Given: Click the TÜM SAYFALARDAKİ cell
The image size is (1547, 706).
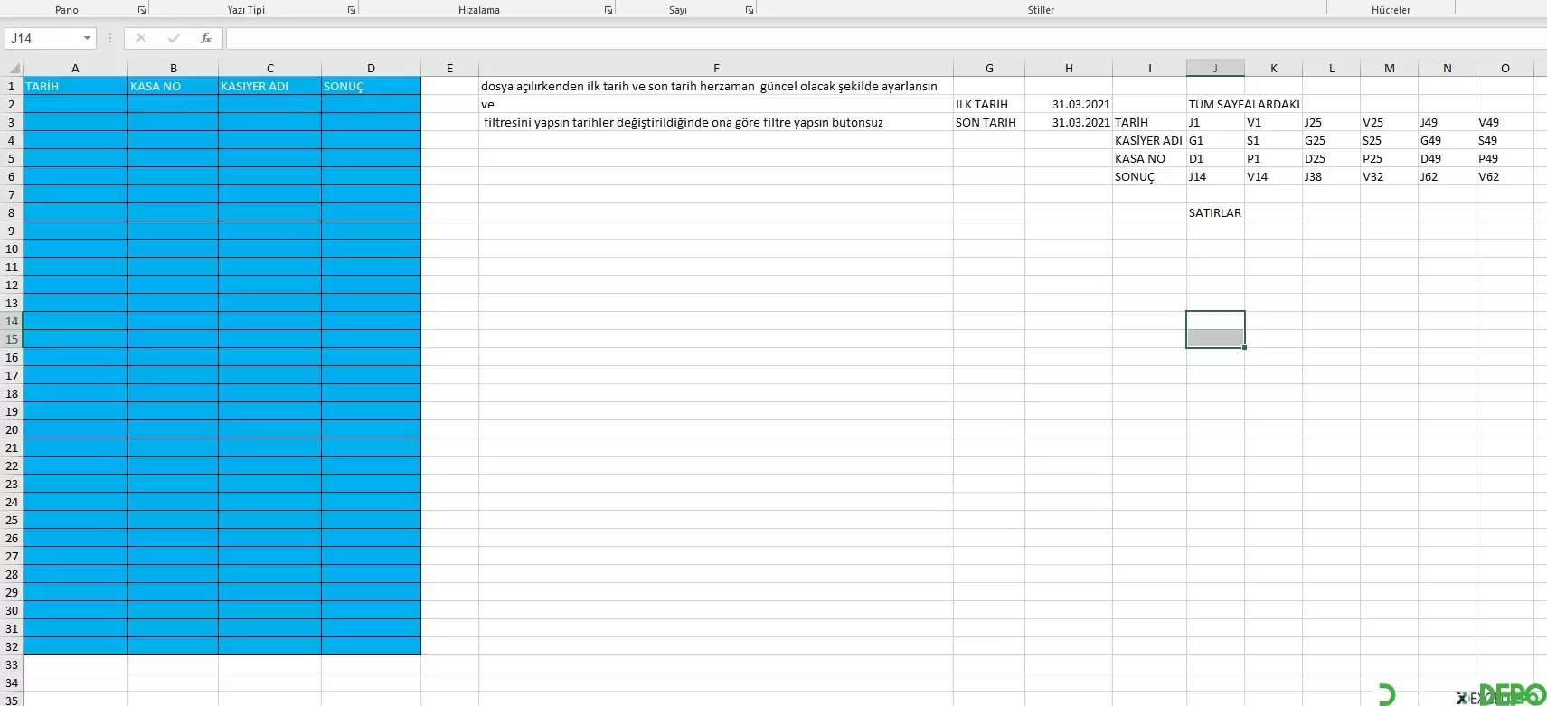Looking at the screenshot, I should pos(1244,104).
